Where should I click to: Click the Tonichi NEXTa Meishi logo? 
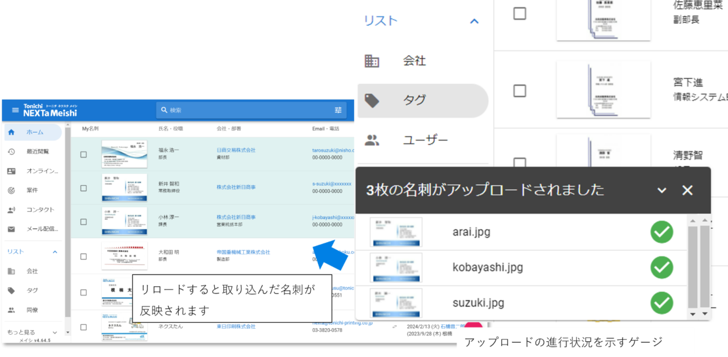tap(50, 110)
